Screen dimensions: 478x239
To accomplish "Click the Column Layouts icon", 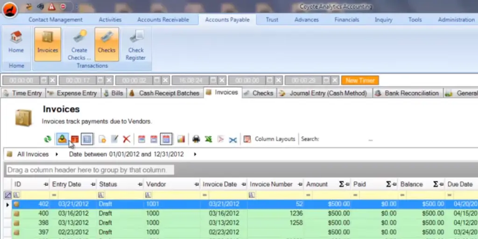I will click(x=247, y=139).
